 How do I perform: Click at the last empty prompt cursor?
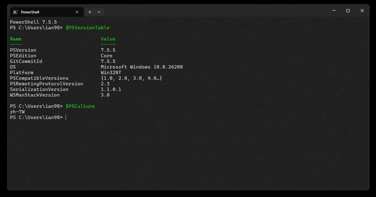coord(66,117)
